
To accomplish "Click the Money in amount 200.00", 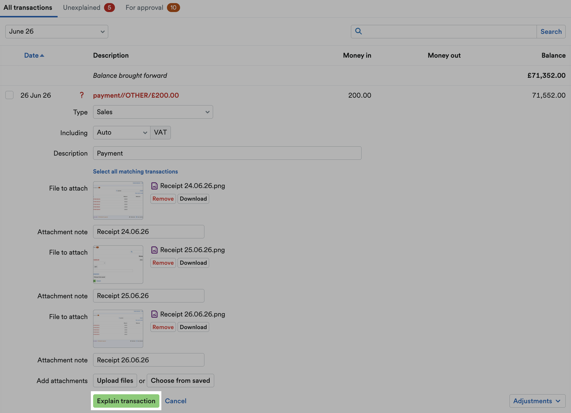I will (x=360, y=95).
